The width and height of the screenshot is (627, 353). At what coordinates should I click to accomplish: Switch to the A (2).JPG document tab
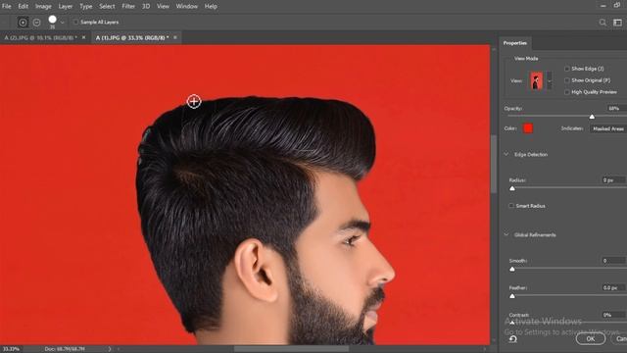click(40, 37)
